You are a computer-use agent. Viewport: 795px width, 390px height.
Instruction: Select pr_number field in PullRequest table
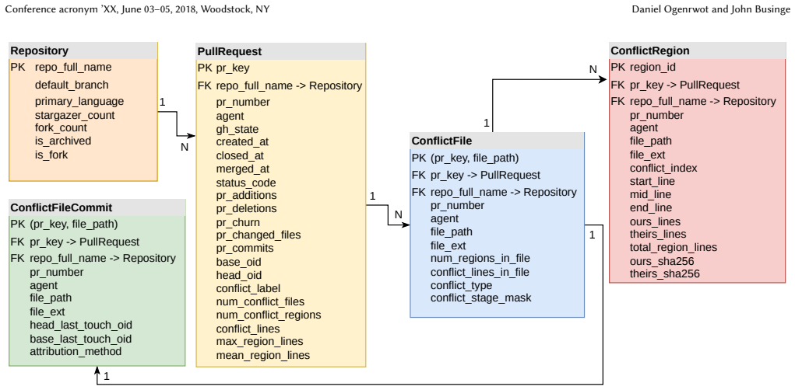pyautogui.click(x=243, y=103)
